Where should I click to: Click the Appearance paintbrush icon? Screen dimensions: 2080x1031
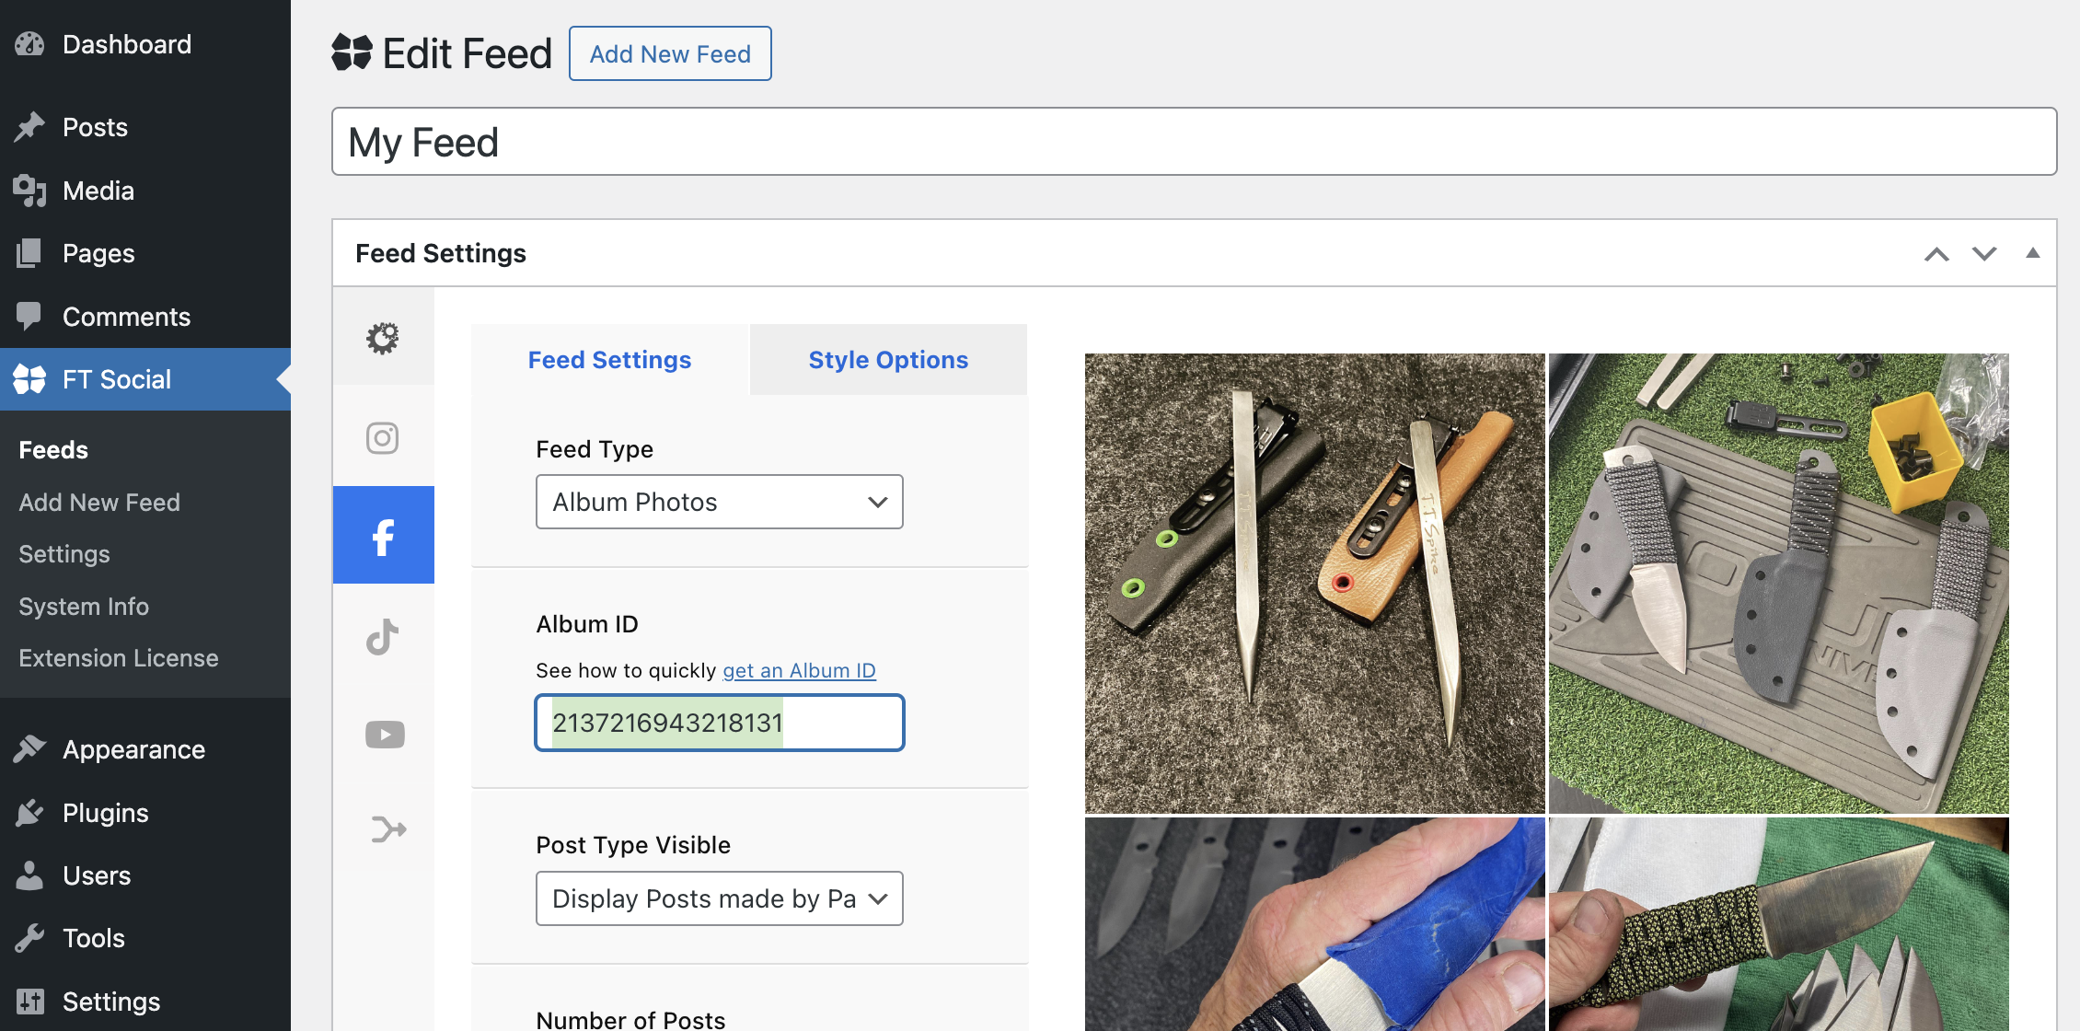tap(29, 749)
